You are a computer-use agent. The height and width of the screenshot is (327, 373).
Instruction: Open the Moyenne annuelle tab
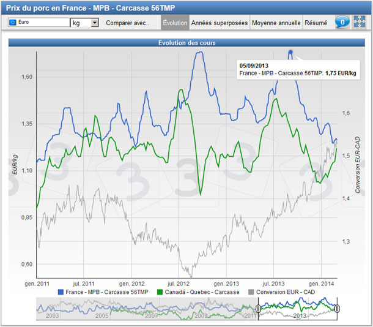[276, 23]
